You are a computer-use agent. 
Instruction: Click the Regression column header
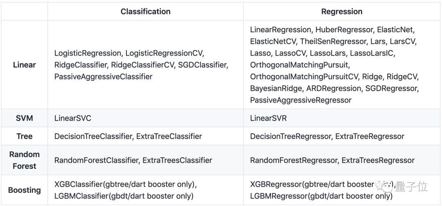click(x=342, y=11)
